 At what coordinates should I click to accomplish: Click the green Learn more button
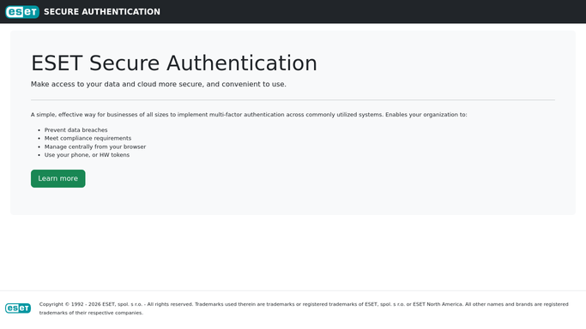click(x=58, y=179)
